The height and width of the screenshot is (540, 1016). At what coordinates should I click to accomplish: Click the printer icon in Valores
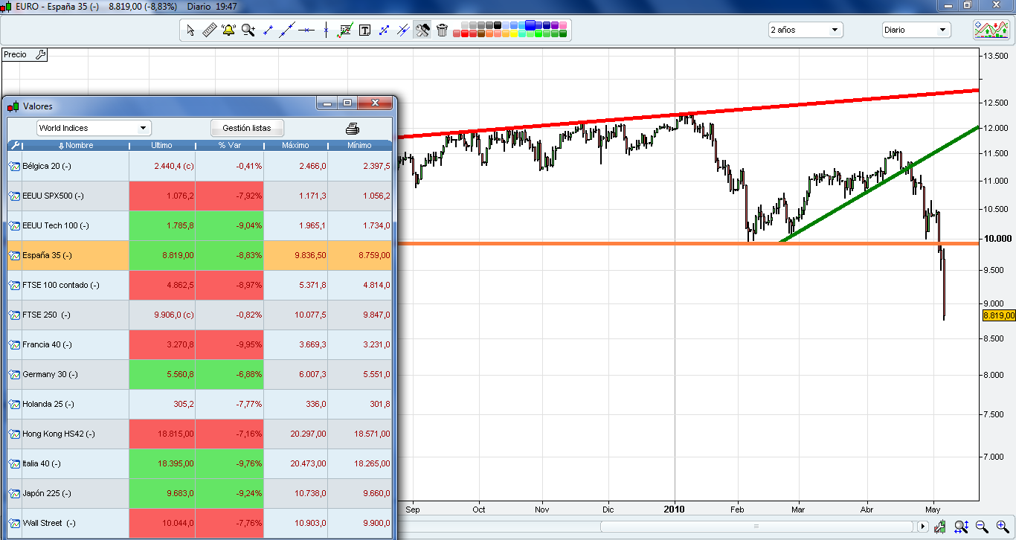tap(353, 128)
